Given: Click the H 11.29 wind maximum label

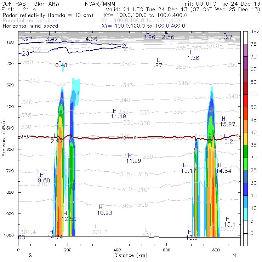Looking at the screenshot, I should [133, 158].
